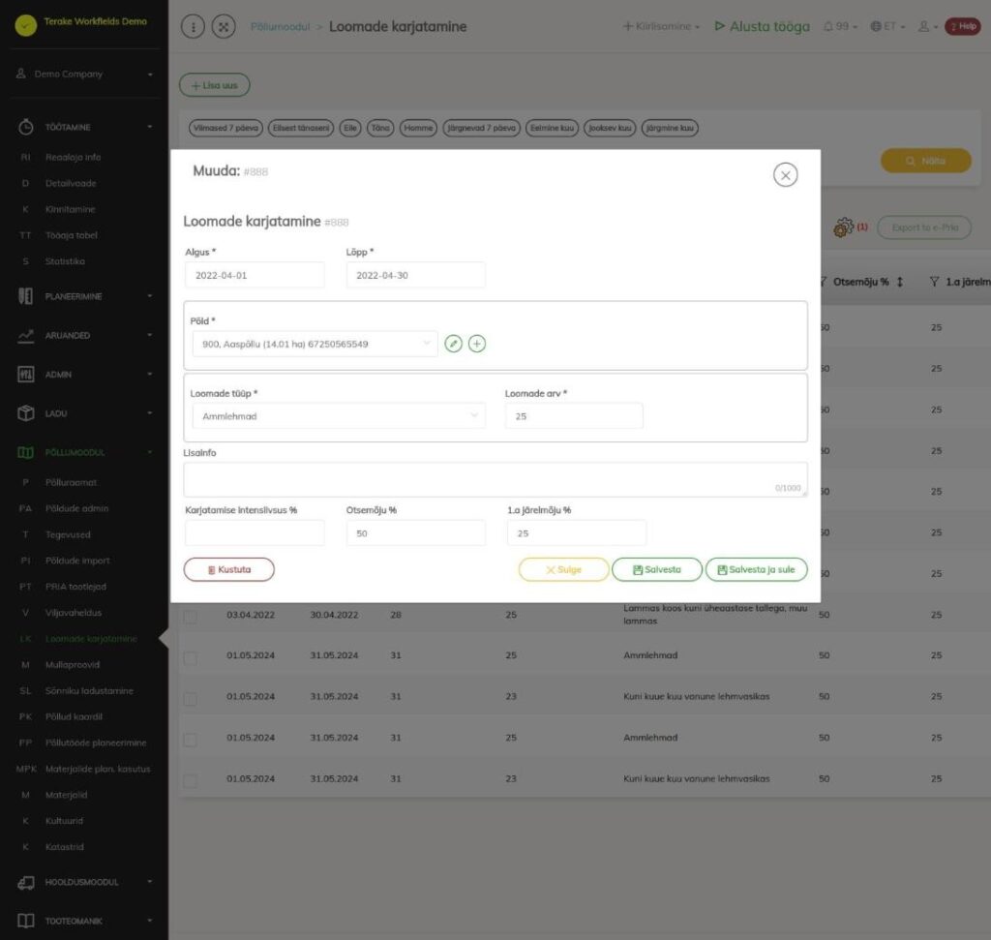Select checkbox for row 03.04.2022
Viewport: 991px width, 940px height.
pyautogui.click(x=191, y=617)
